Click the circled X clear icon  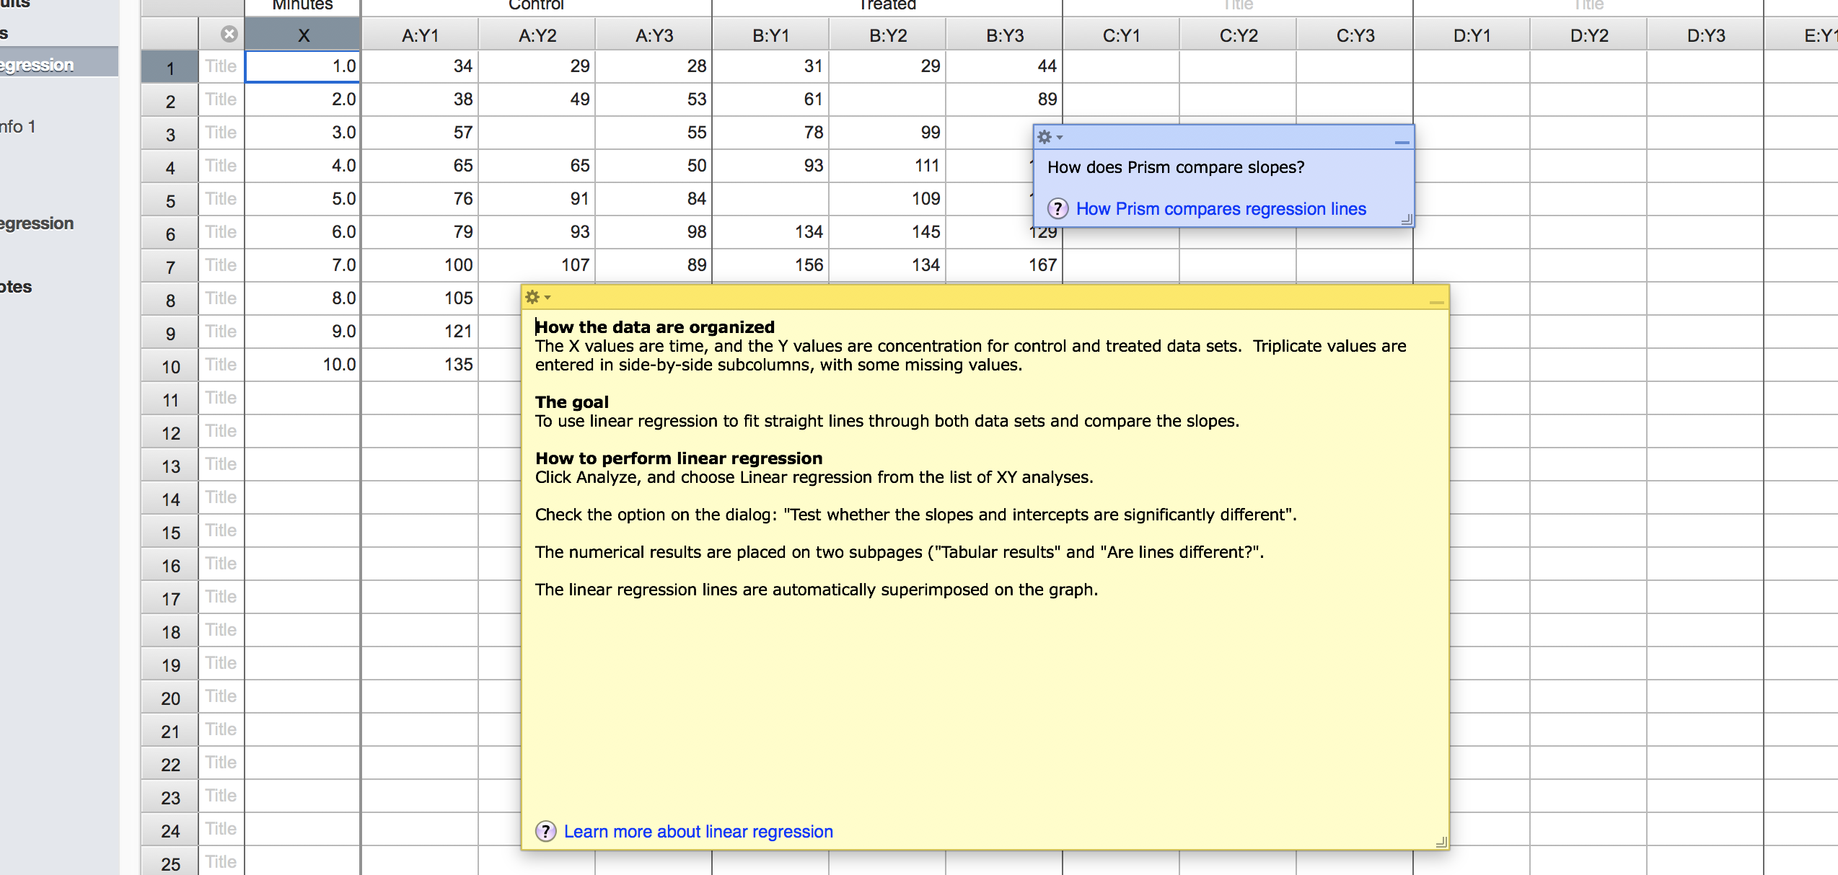coord(229,34)
